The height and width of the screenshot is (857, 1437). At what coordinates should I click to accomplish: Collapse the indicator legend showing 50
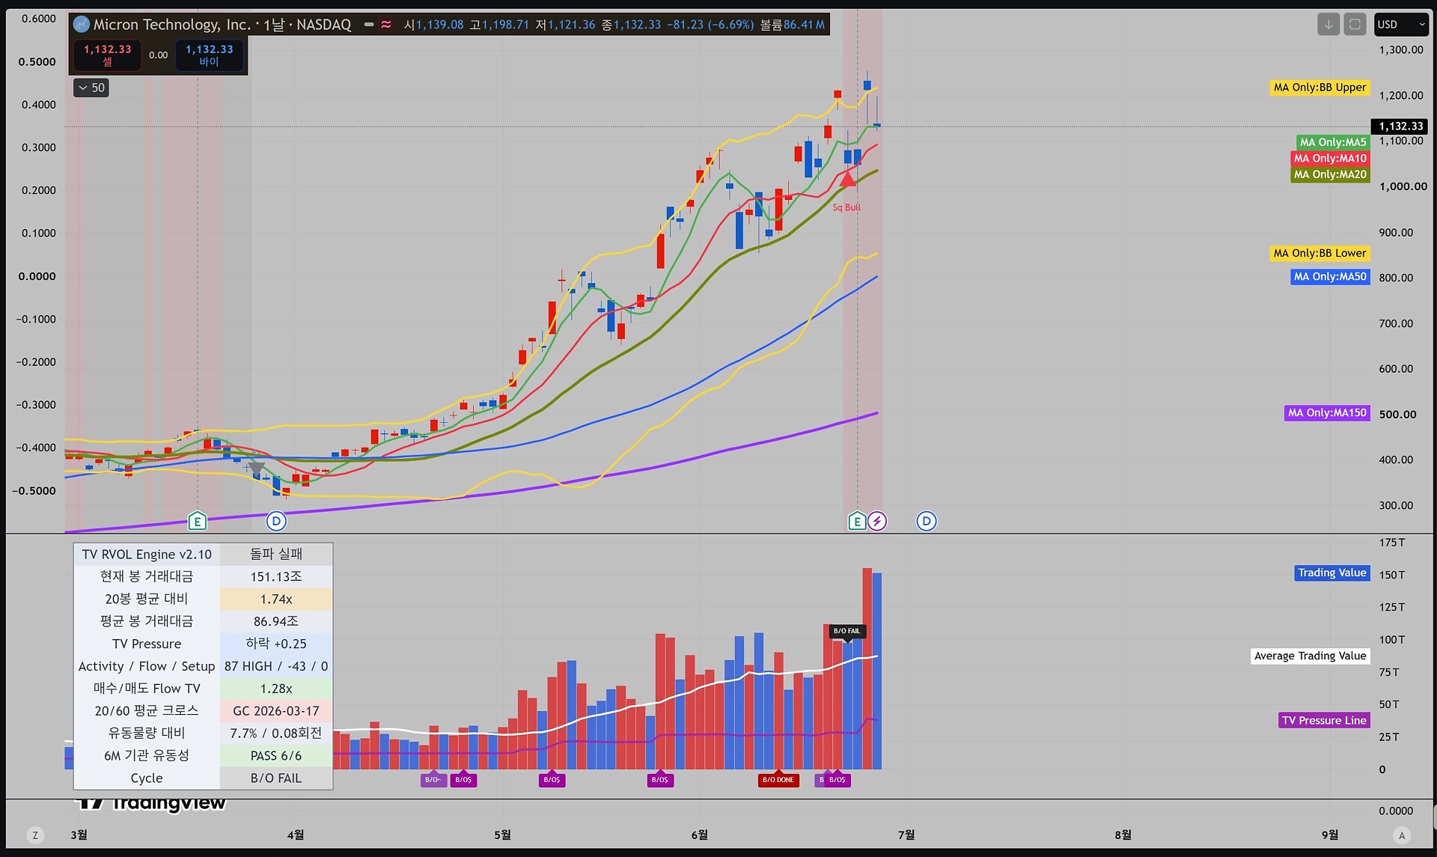click(91, 88)
